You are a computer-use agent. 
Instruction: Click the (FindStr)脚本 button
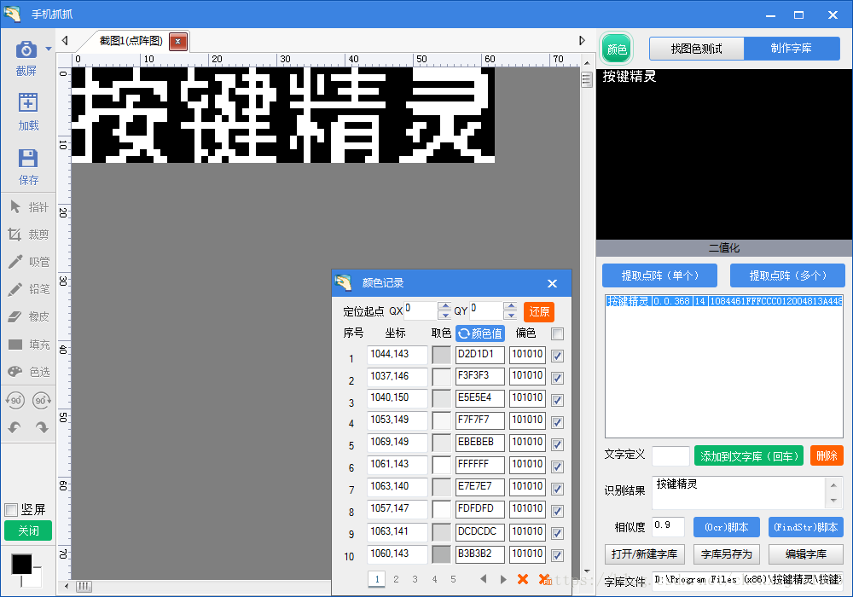coord(806,527)
